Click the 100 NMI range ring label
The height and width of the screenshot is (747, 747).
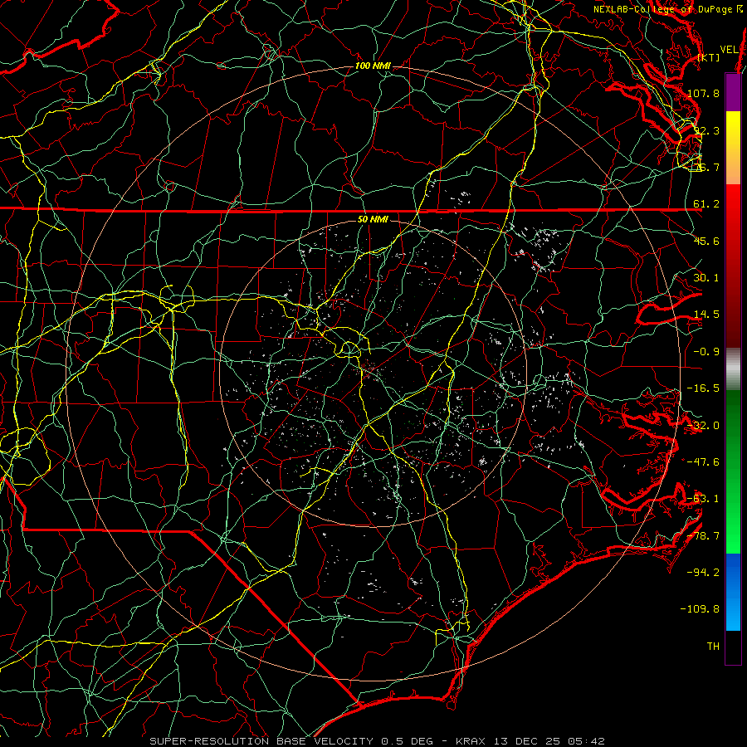coord(373,66)
